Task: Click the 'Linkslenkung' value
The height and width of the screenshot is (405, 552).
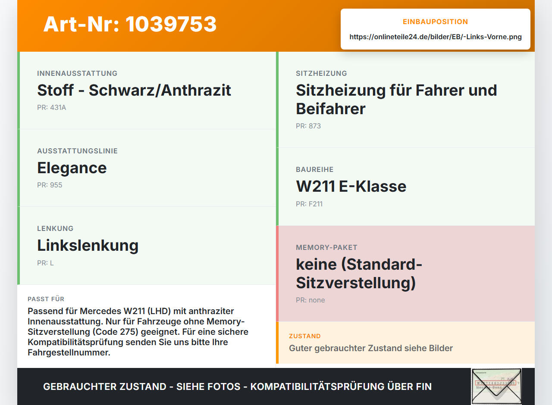Action: pyautogui.click(x=88, y=246)
